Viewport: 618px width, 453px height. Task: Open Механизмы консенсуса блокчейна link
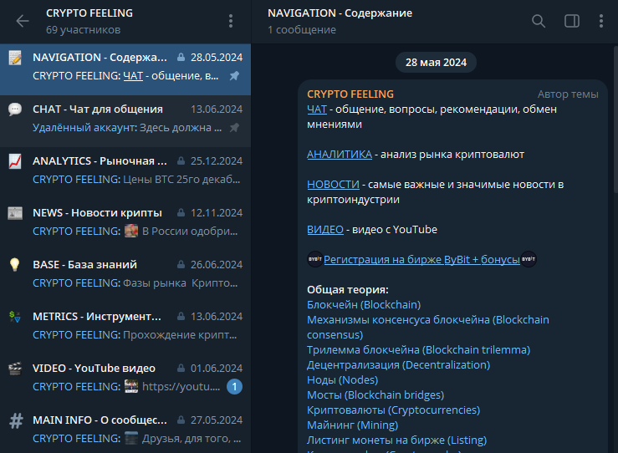click(427, 328)
